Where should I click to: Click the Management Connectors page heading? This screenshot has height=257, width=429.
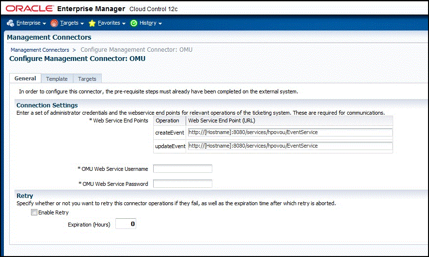click(49, 37)
